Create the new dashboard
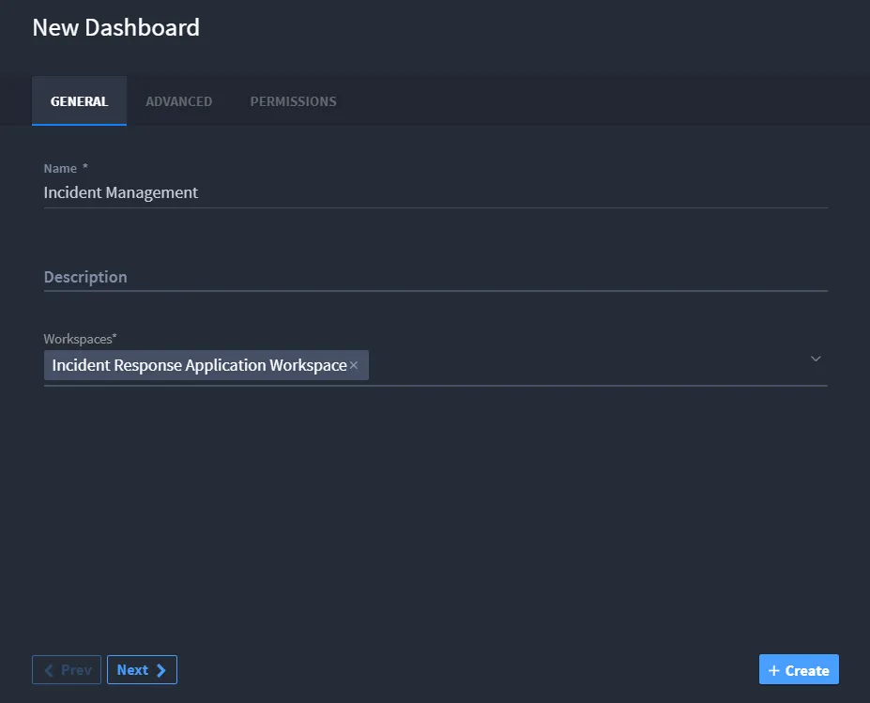Image resolution: width=870 pixels, height=703 pixels. [799, 670]
